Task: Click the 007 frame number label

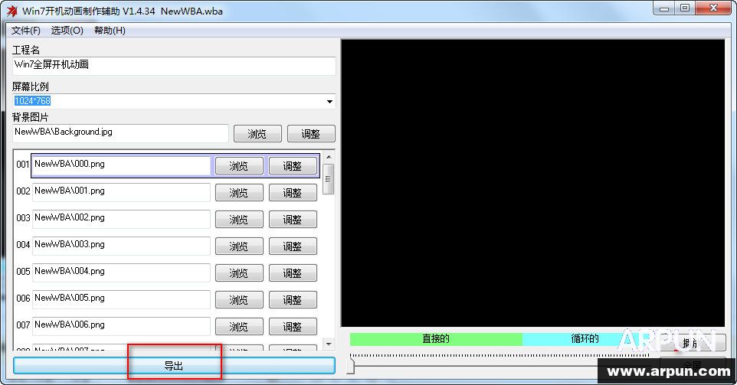Action: click(23, 325)
